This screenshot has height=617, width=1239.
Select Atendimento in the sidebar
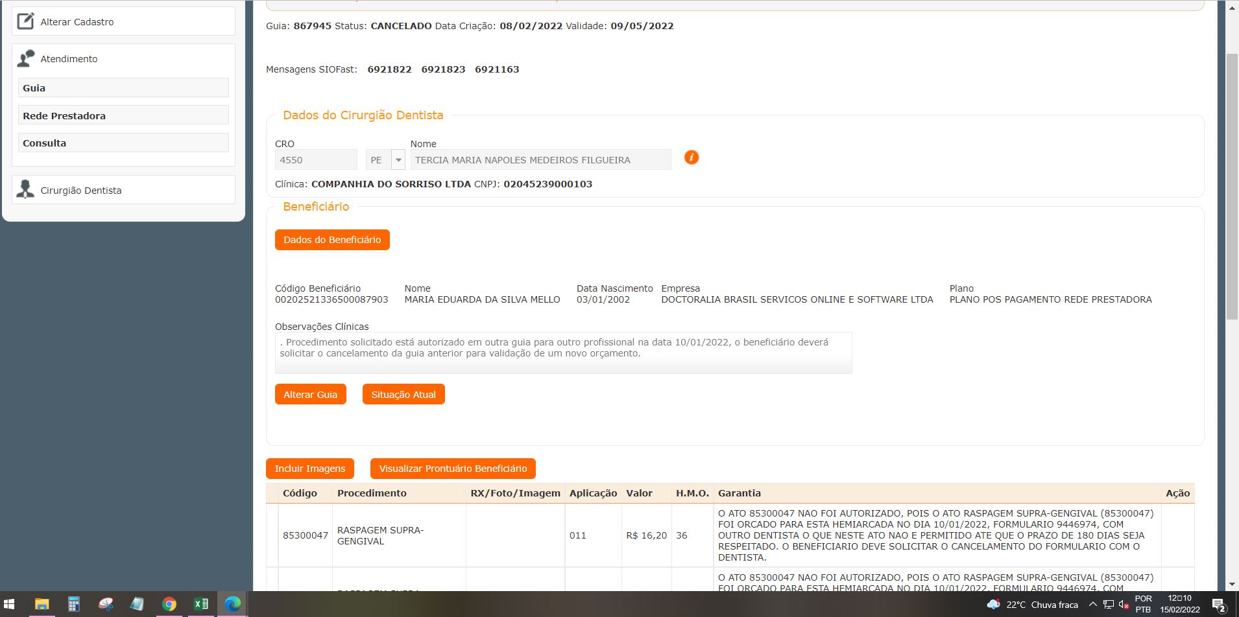tap(69, 58)
